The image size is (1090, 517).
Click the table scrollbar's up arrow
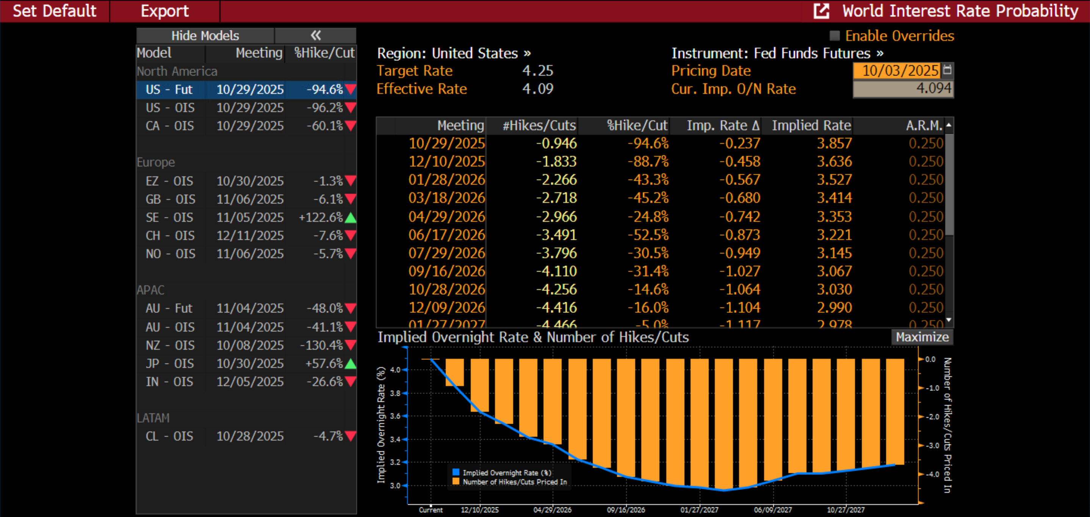click(949, 125)
